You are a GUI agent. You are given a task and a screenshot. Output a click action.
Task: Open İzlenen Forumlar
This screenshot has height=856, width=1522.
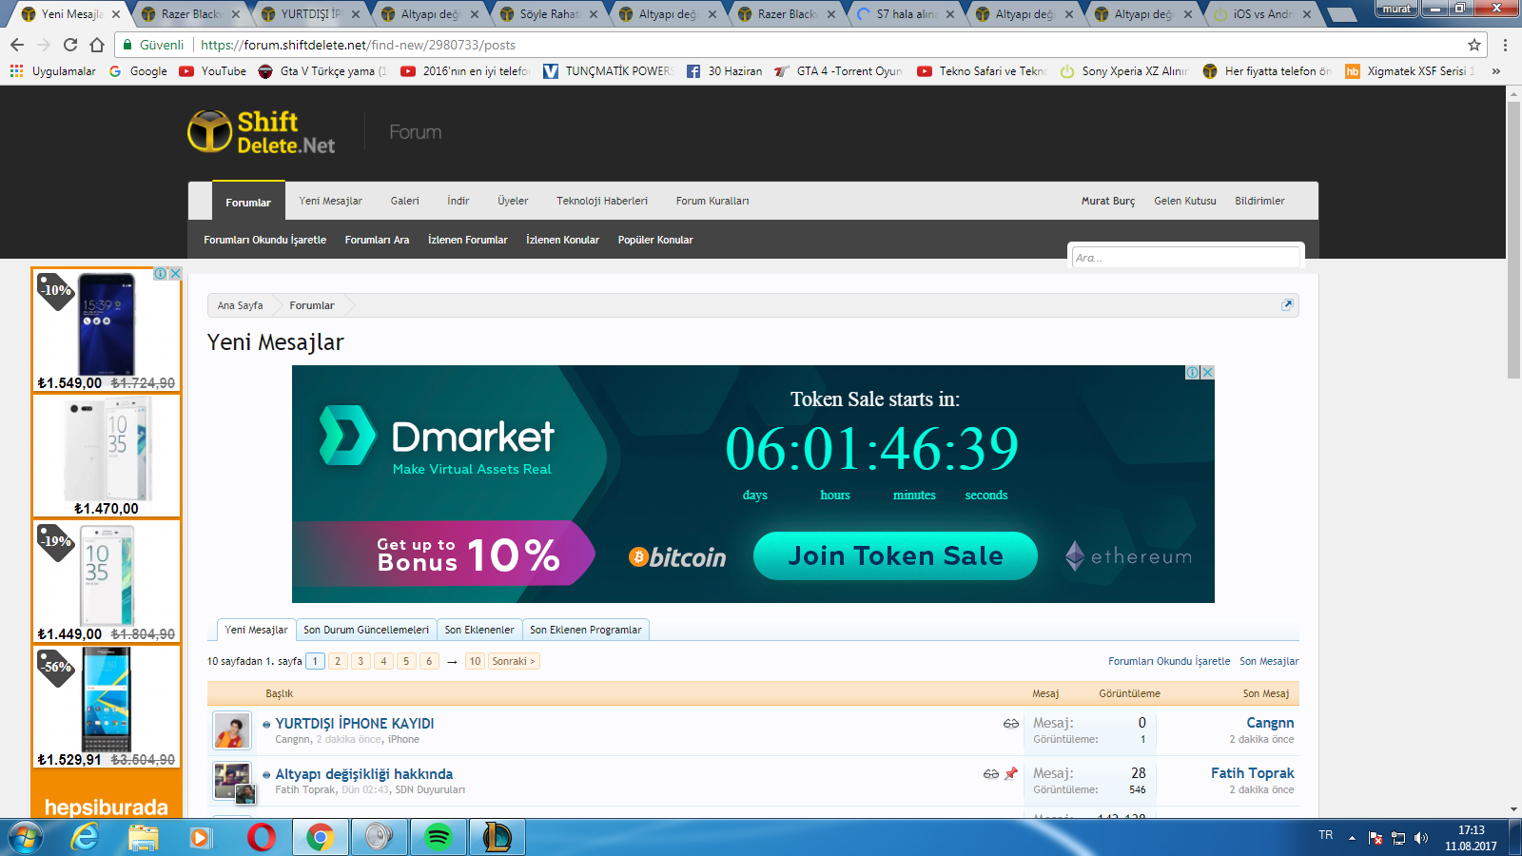click(467, 240)
